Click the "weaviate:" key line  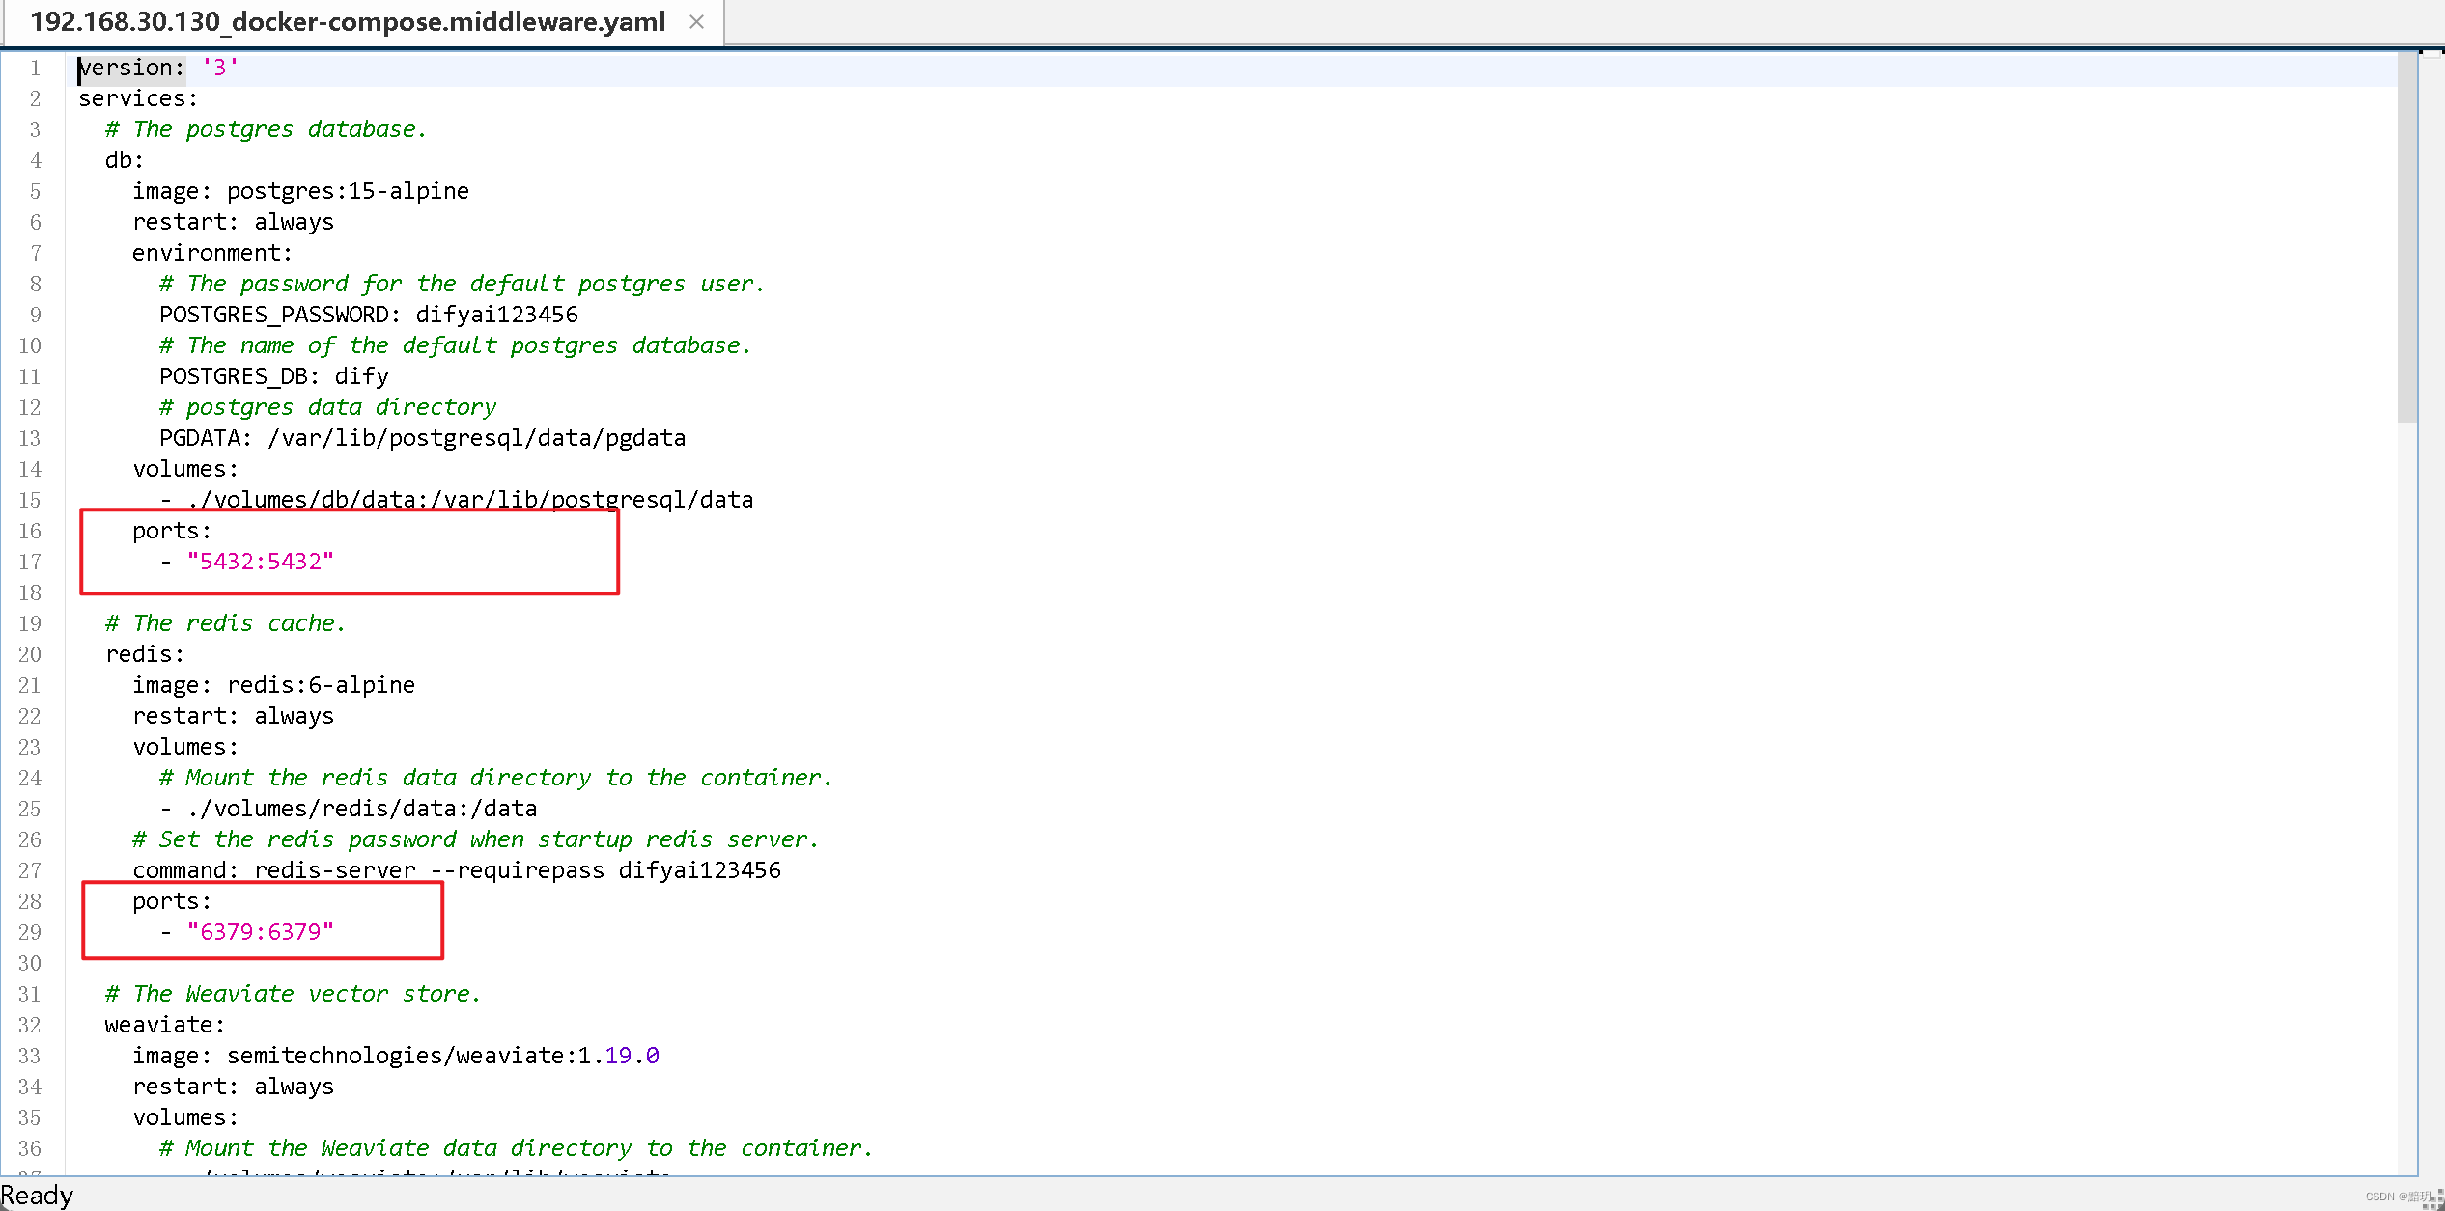coord(165,1025)
